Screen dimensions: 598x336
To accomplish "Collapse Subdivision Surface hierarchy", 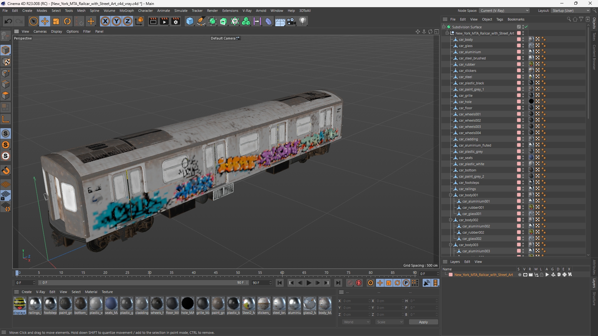I will pos(444,27).
